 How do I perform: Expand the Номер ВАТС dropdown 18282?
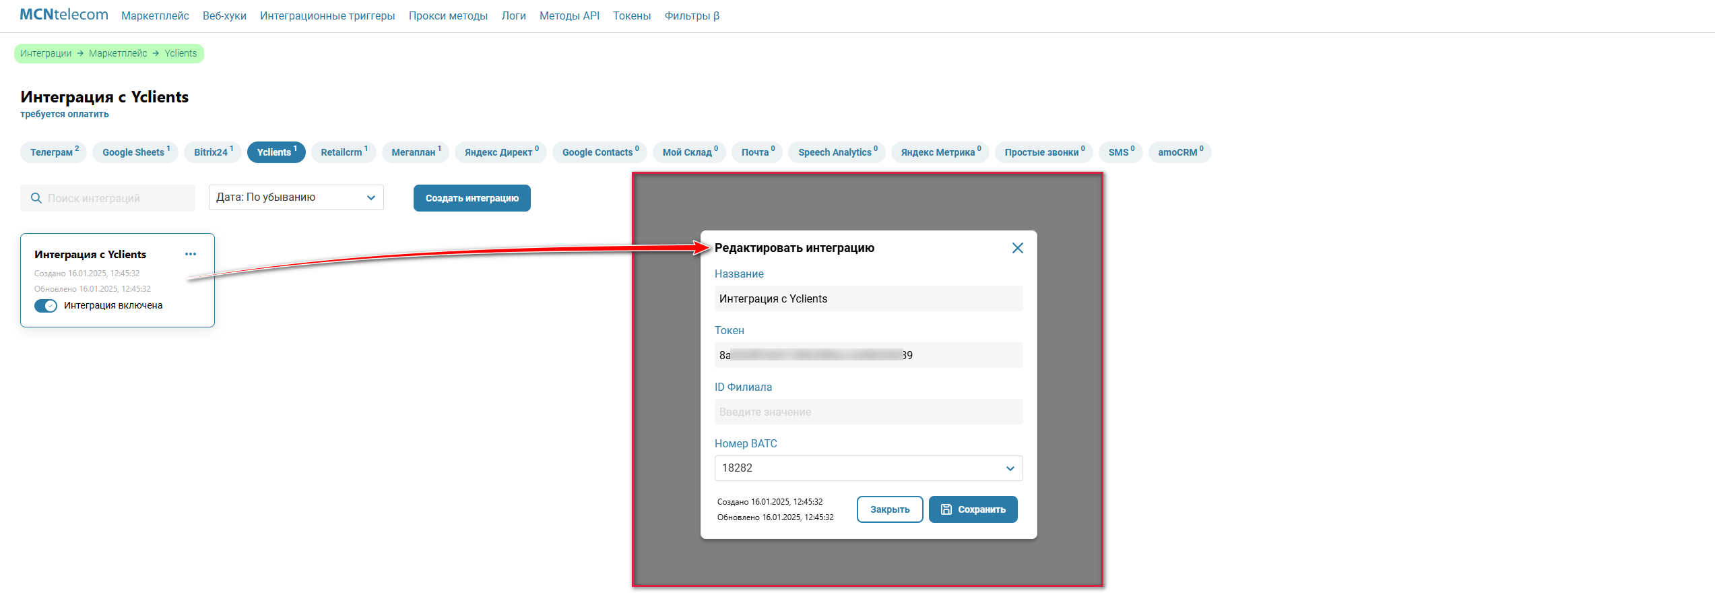click(x=868, y=468)
